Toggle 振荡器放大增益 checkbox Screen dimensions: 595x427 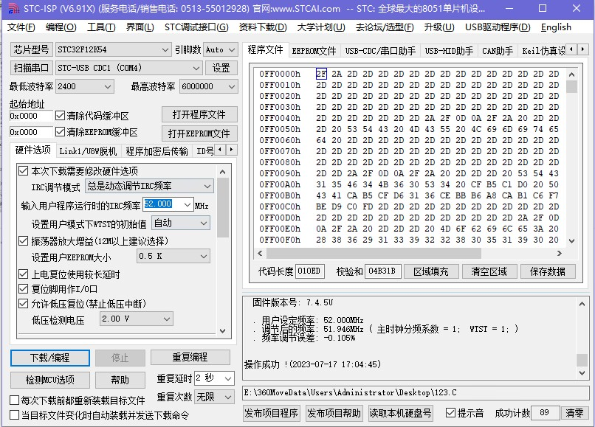23,241
